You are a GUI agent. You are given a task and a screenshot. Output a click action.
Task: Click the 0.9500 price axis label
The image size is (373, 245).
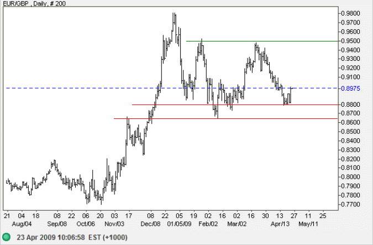tap(351, 41)
